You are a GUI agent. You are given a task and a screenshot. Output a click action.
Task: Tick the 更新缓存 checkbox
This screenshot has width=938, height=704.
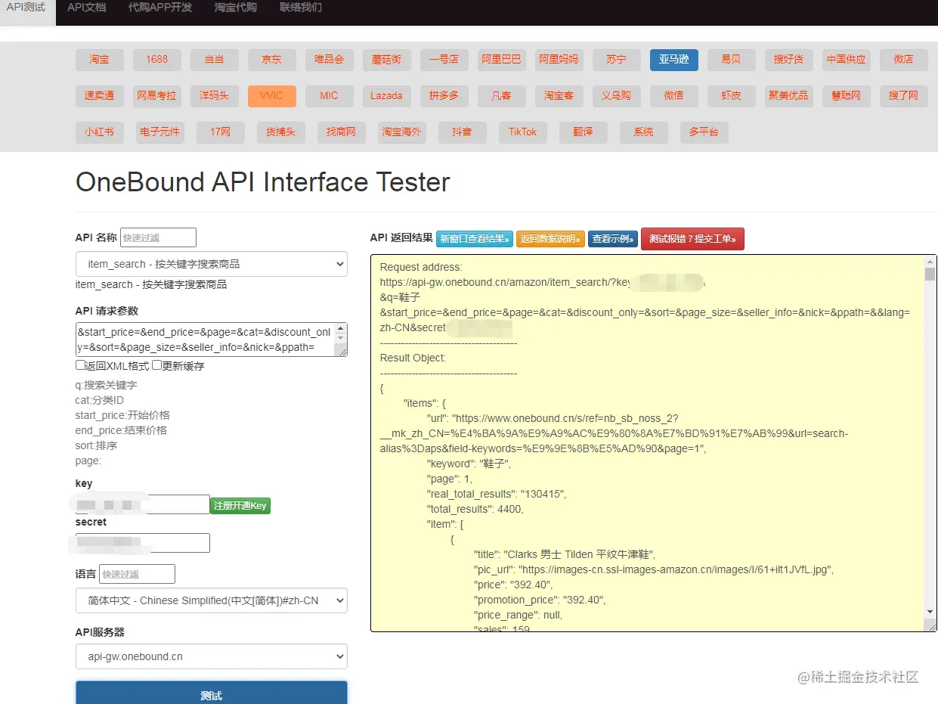pyautogui.click(x=157, y=365)
